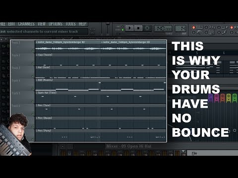This screenshot has height=178, width=238.
Task: Switch to Pattern mode radio light
Action: point(122,26)
